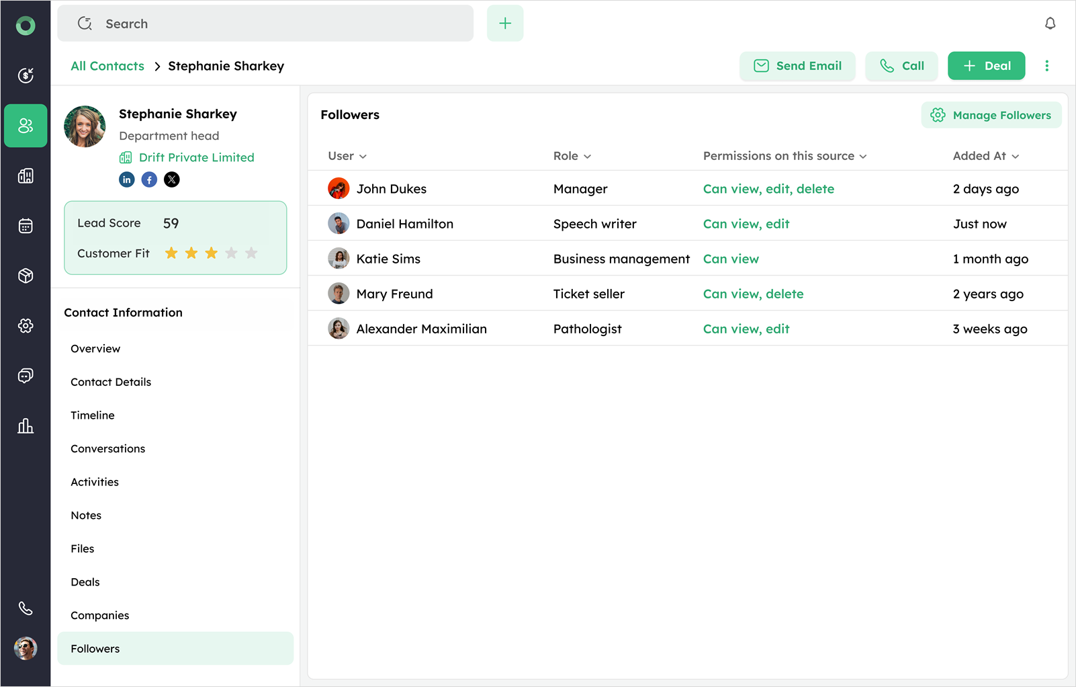Open the Timeline section
The image size is (1076, 687).
(x=93, y=415)
